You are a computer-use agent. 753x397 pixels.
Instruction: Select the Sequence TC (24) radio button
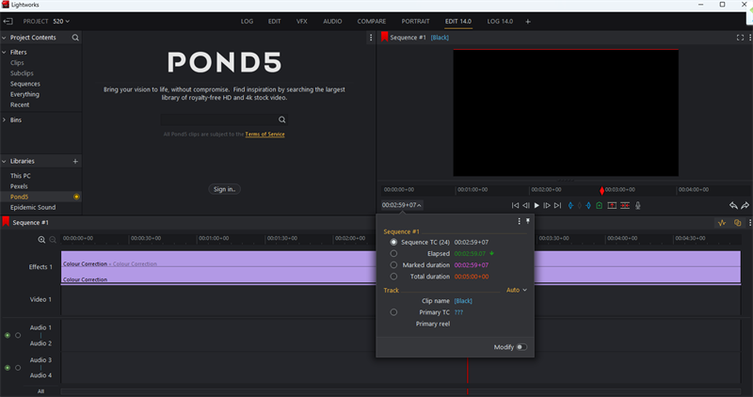pos(393,242)
